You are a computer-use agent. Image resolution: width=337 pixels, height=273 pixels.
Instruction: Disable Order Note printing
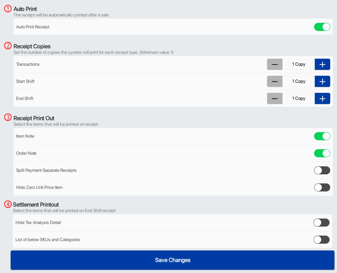[x=322, y=153]
